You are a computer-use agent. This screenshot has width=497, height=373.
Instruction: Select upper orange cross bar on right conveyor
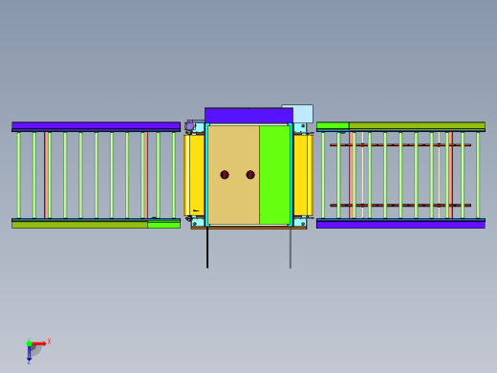pos(400,145)
